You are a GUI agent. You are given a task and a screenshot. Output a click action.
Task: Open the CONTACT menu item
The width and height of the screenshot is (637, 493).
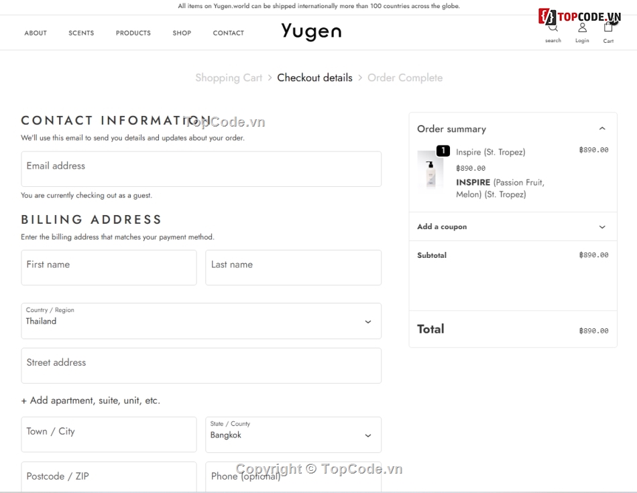pos(228,33)
